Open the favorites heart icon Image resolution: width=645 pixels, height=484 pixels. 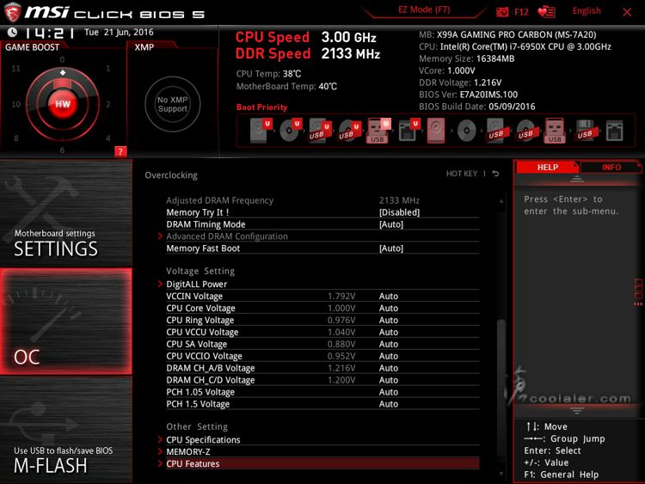pyautogui.click(x=546, y=12)
